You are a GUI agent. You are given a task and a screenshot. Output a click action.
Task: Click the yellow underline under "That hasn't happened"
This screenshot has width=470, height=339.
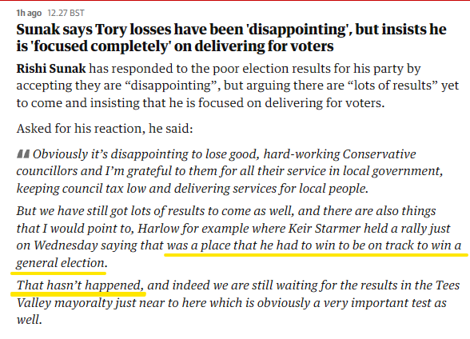coord(78,294)
